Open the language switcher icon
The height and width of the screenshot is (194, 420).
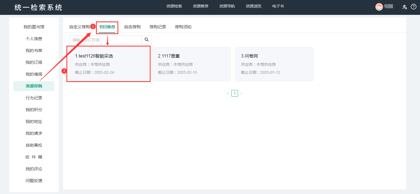coord(404,7)
